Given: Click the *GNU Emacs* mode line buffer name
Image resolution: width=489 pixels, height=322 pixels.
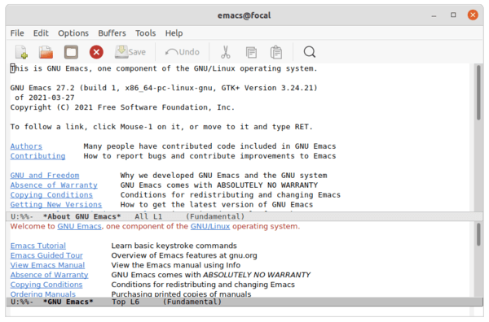Looking at the screenshot, I should point(68,302).
